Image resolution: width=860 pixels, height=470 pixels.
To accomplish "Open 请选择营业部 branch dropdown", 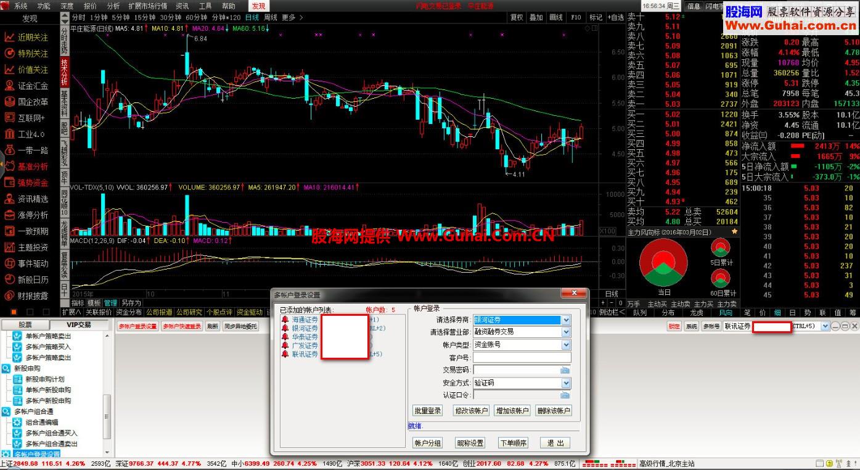I will tap(566, 332).
